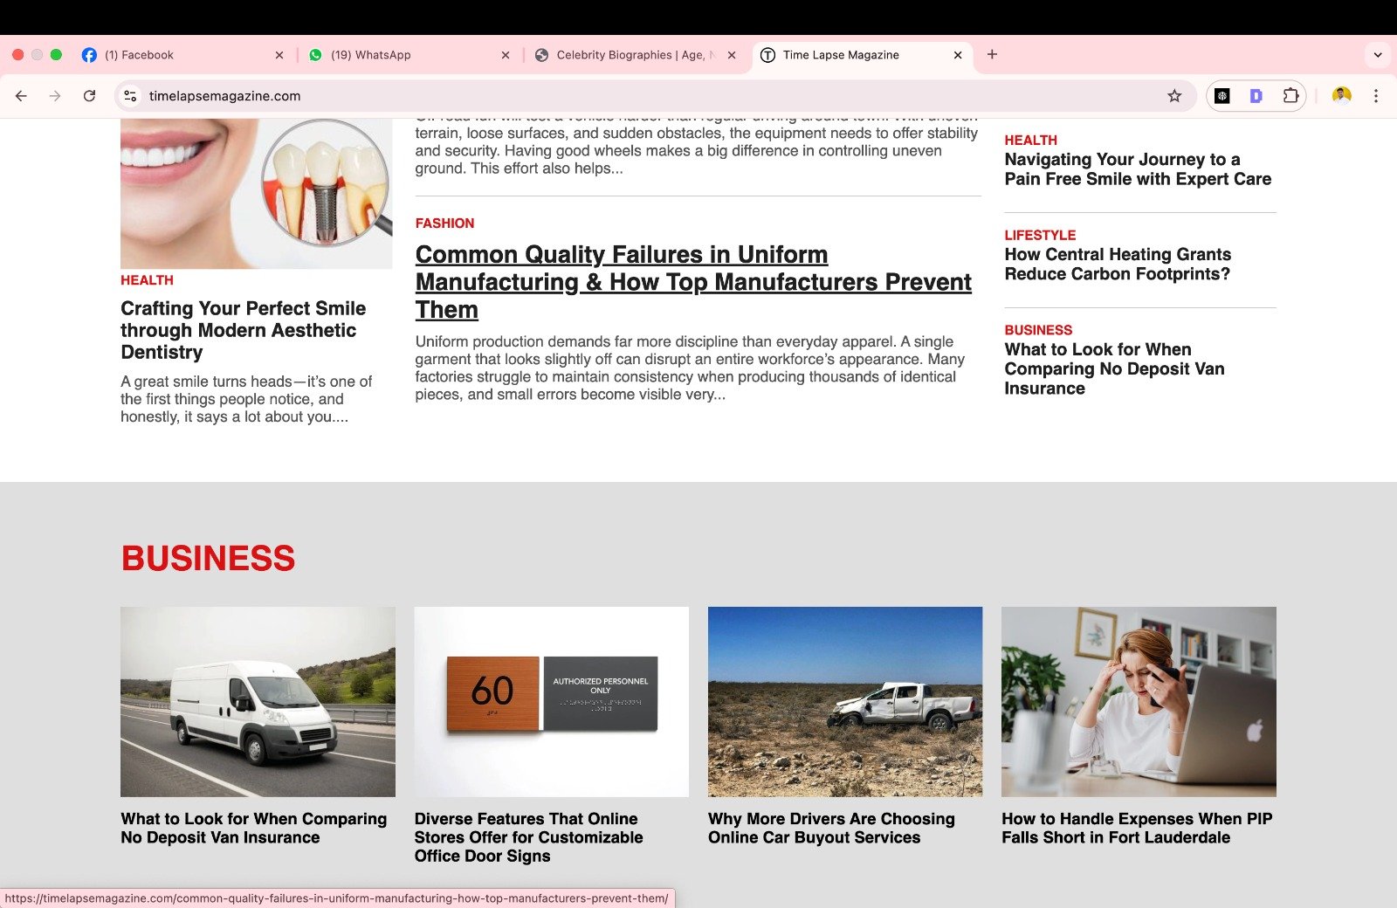
Task: Click the purple D extension icon
Action: 1256,96
